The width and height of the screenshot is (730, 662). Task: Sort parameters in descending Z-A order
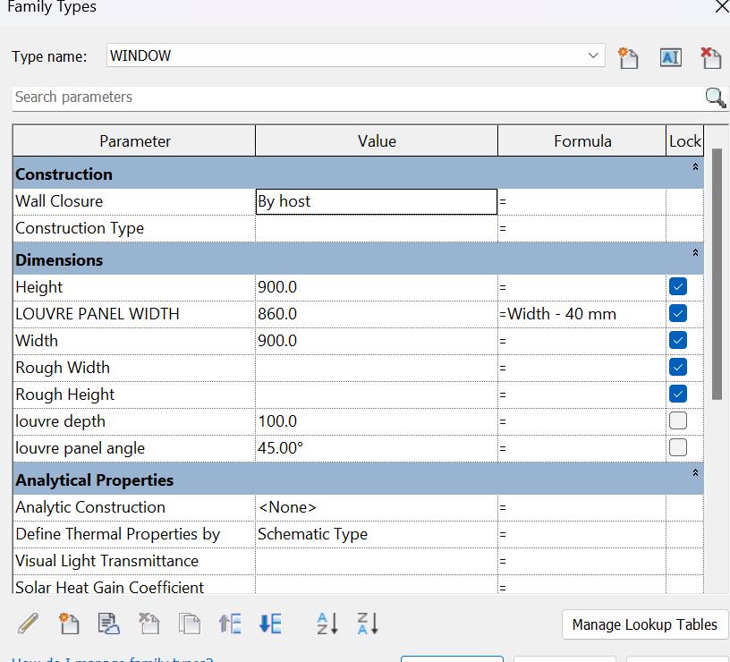[368, 624]
